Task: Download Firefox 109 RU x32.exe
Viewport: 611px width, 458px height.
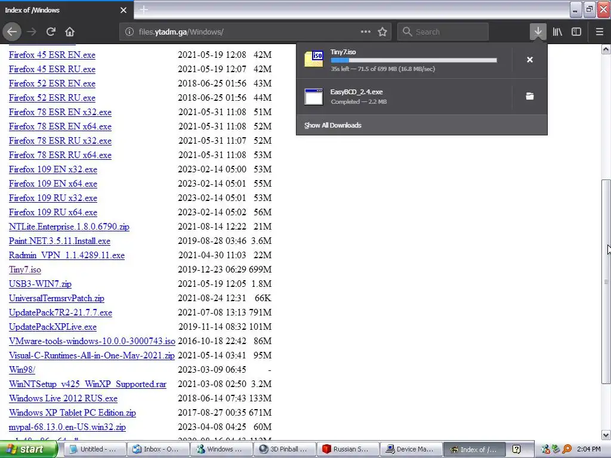Action: coord(53,198)
